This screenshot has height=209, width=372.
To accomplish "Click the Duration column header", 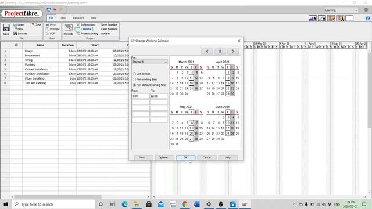I will coord(67,45).
